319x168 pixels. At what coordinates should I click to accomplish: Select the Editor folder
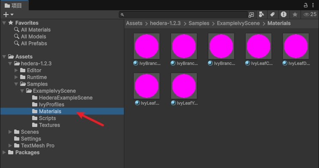[34, 71]
